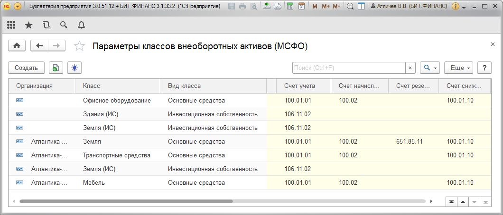Open the calendar icon in title bar
Viewport: 503px width, 215px height.
tap(301, 7)
